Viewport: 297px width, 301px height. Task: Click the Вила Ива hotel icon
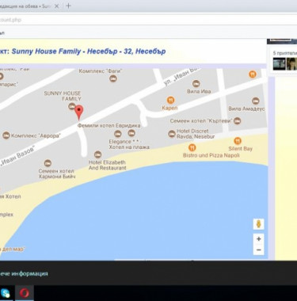pyautogui.click(x=196, y=84)
